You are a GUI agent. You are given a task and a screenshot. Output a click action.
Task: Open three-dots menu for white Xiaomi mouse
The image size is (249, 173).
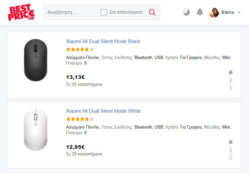click(x=231, y=150)
